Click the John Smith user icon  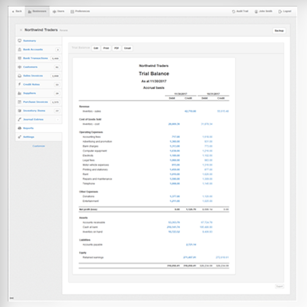[x=256, y=12]
